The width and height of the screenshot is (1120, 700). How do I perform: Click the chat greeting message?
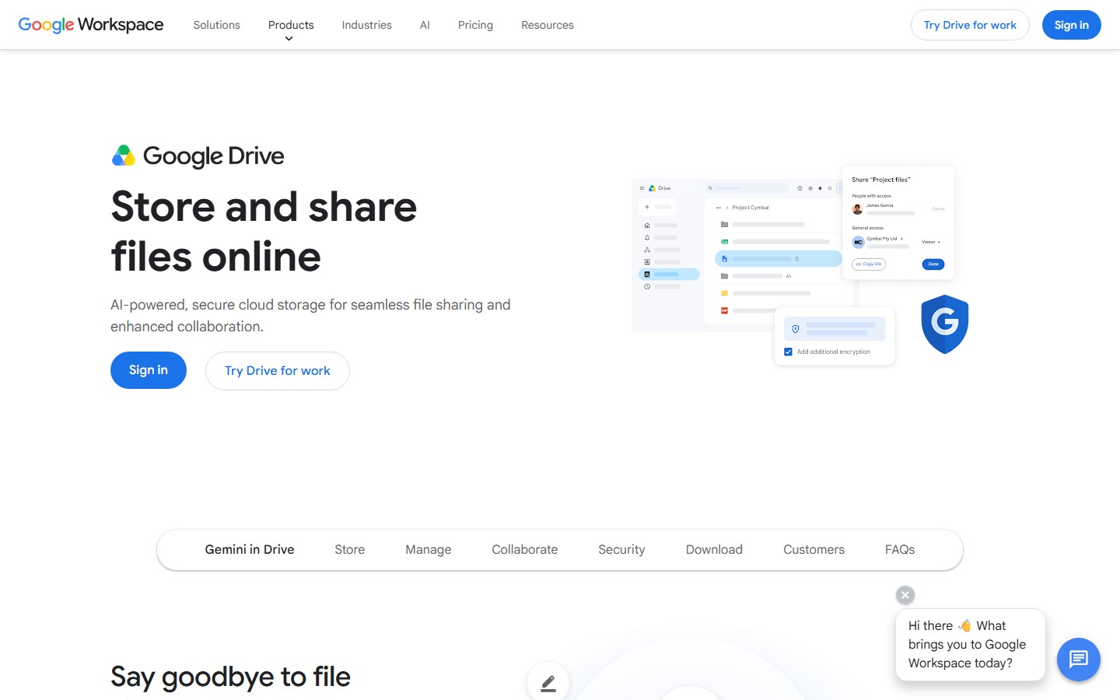click(971, 645)
